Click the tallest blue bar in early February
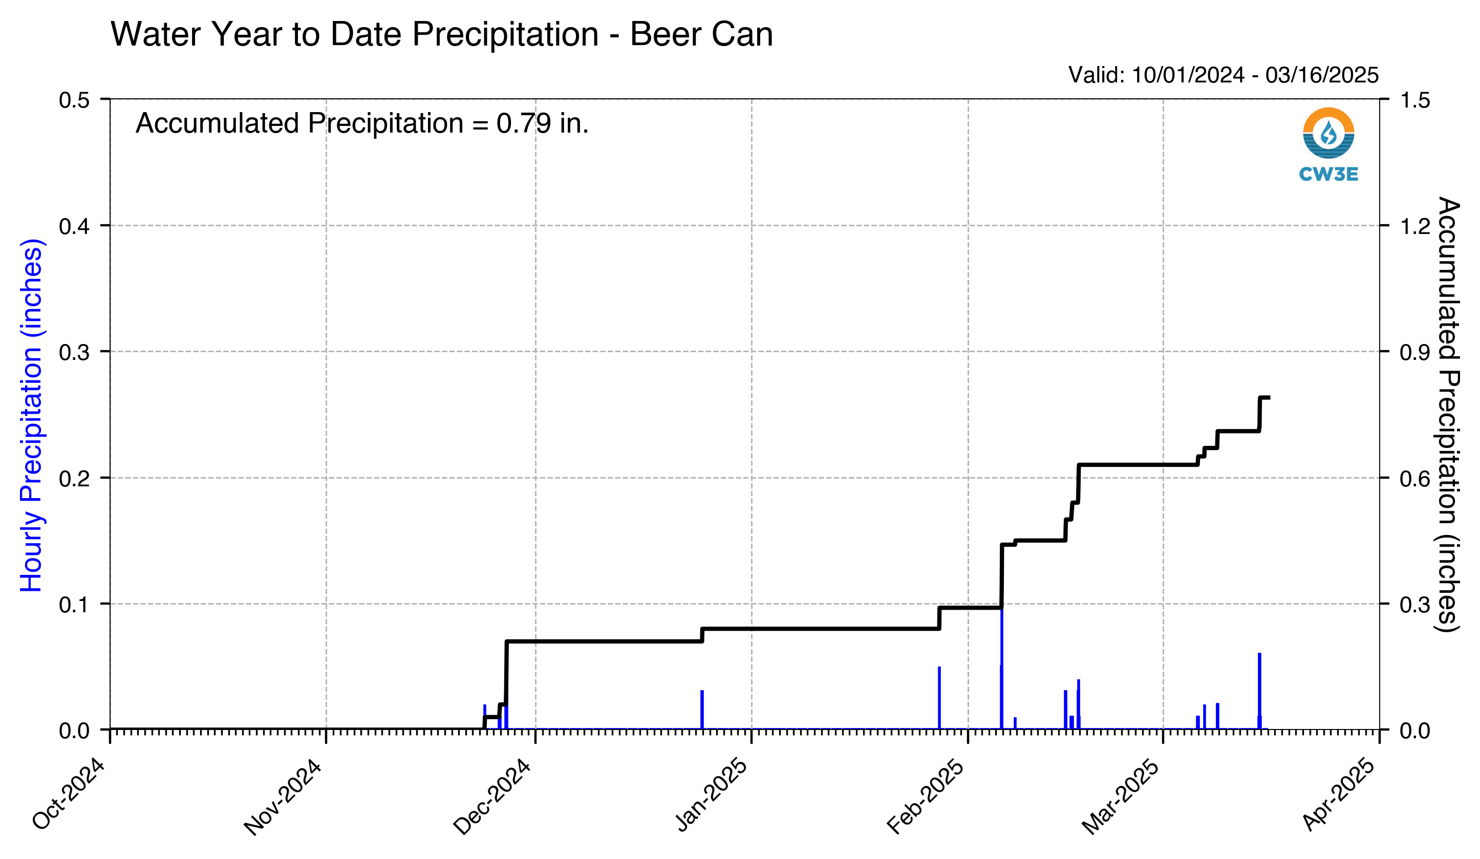This screenshot has height=859, width=1480. point(1001,668)
